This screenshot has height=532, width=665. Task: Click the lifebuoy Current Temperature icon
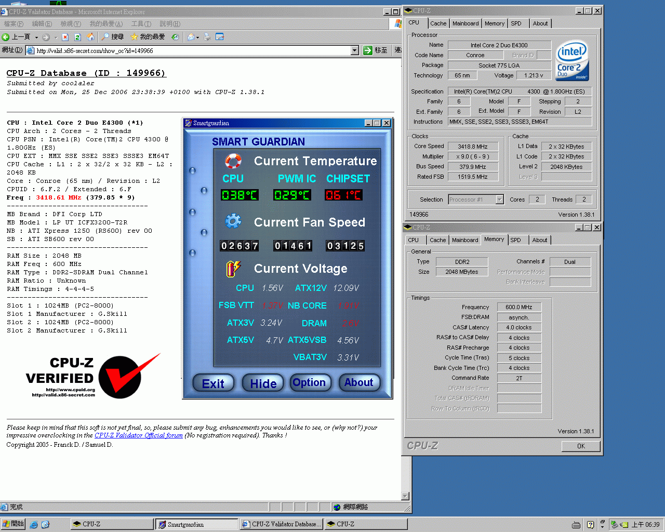click(x=233, y=161)
